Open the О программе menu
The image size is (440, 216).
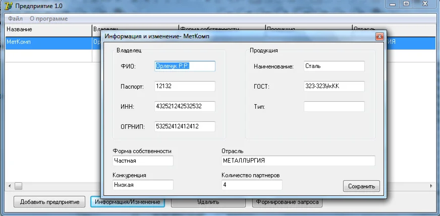(49, 19)
